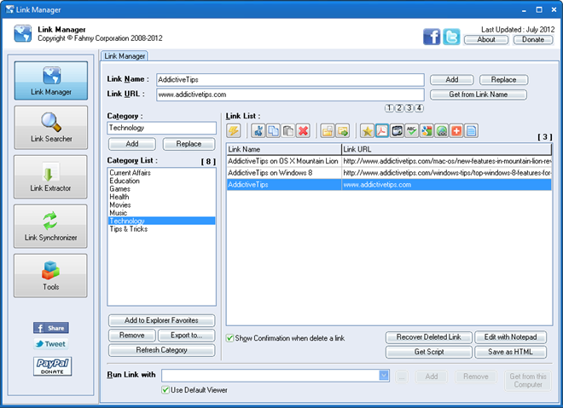Click the About button
The image size is (563, 408).
click(x=486, y=40)
